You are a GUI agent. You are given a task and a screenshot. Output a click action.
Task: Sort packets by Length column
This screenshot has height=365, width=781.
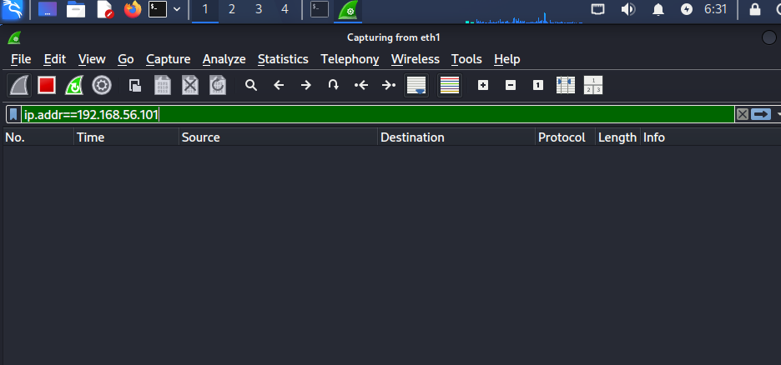coord(617,137)
